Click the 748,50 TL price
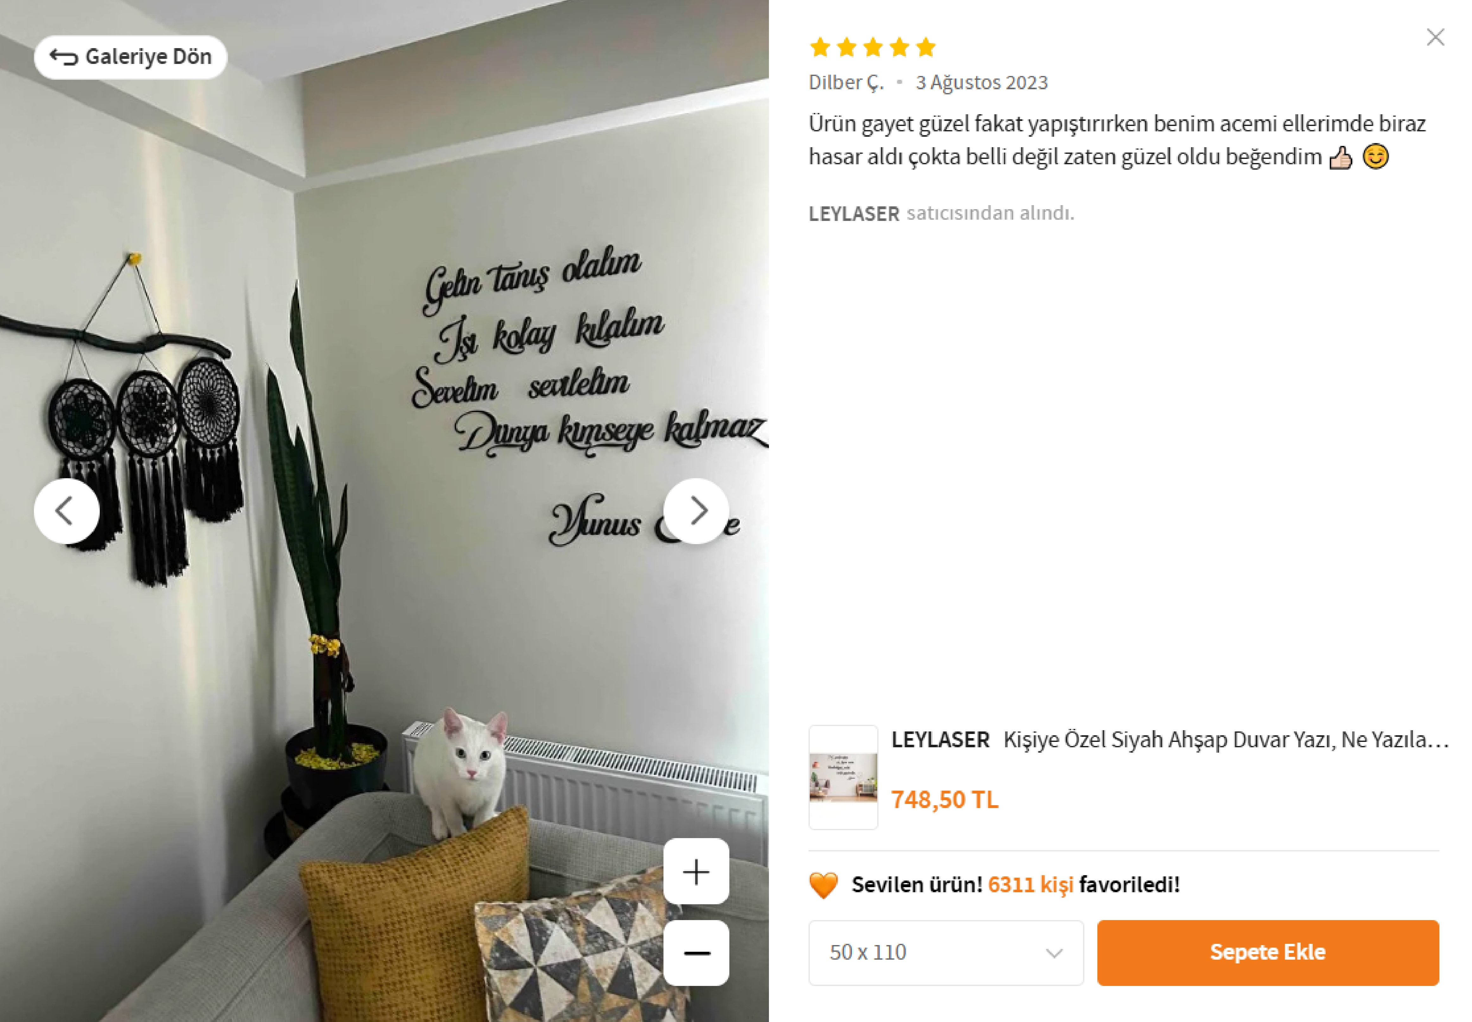This screenshot has height=1022, width=1472. (x=944, y=800)
